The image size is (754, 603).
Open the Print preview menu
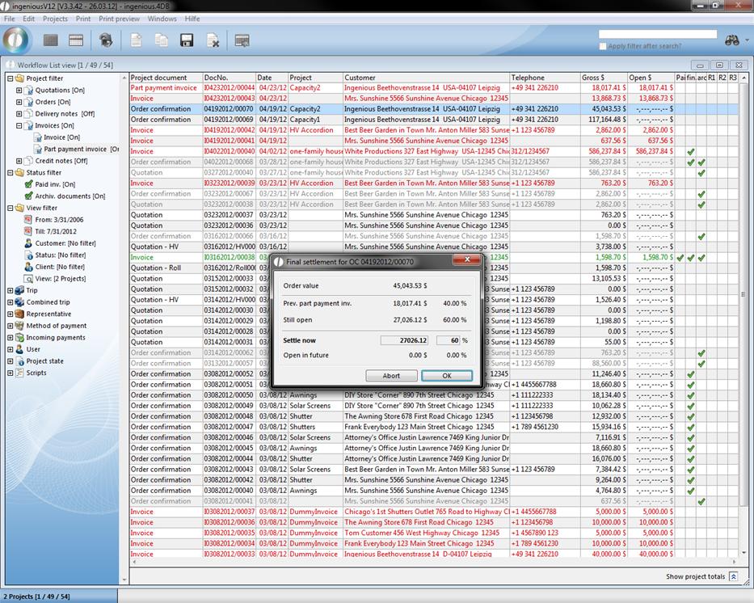click(x=119, y=19)
